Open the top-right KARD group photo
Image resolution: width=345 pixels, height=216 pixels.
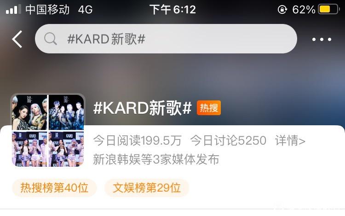coord(66,112)
